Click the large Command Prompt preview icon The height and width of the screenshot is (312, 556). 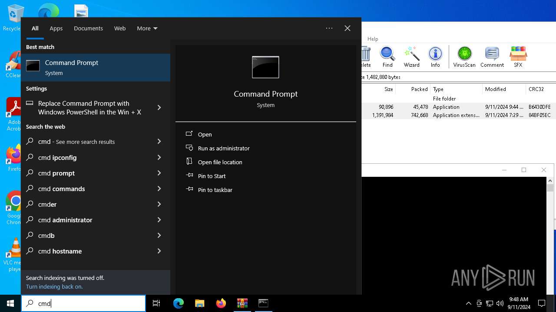(x=265, y=67)
